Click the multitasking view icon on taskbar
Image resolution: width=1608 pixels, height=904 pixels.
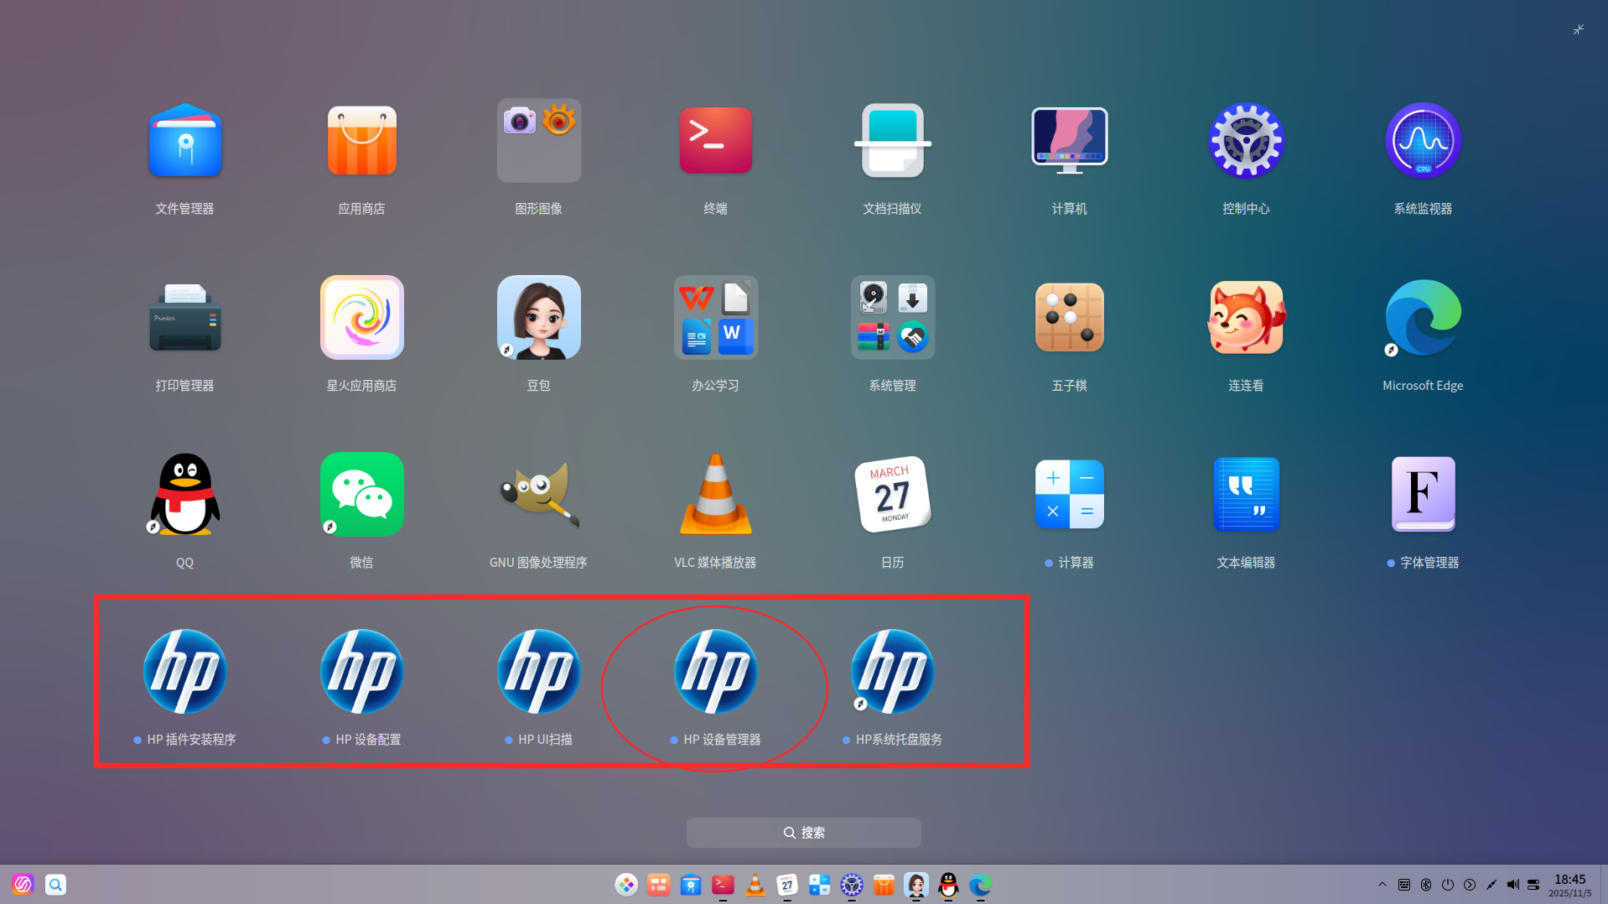point(659,885)
